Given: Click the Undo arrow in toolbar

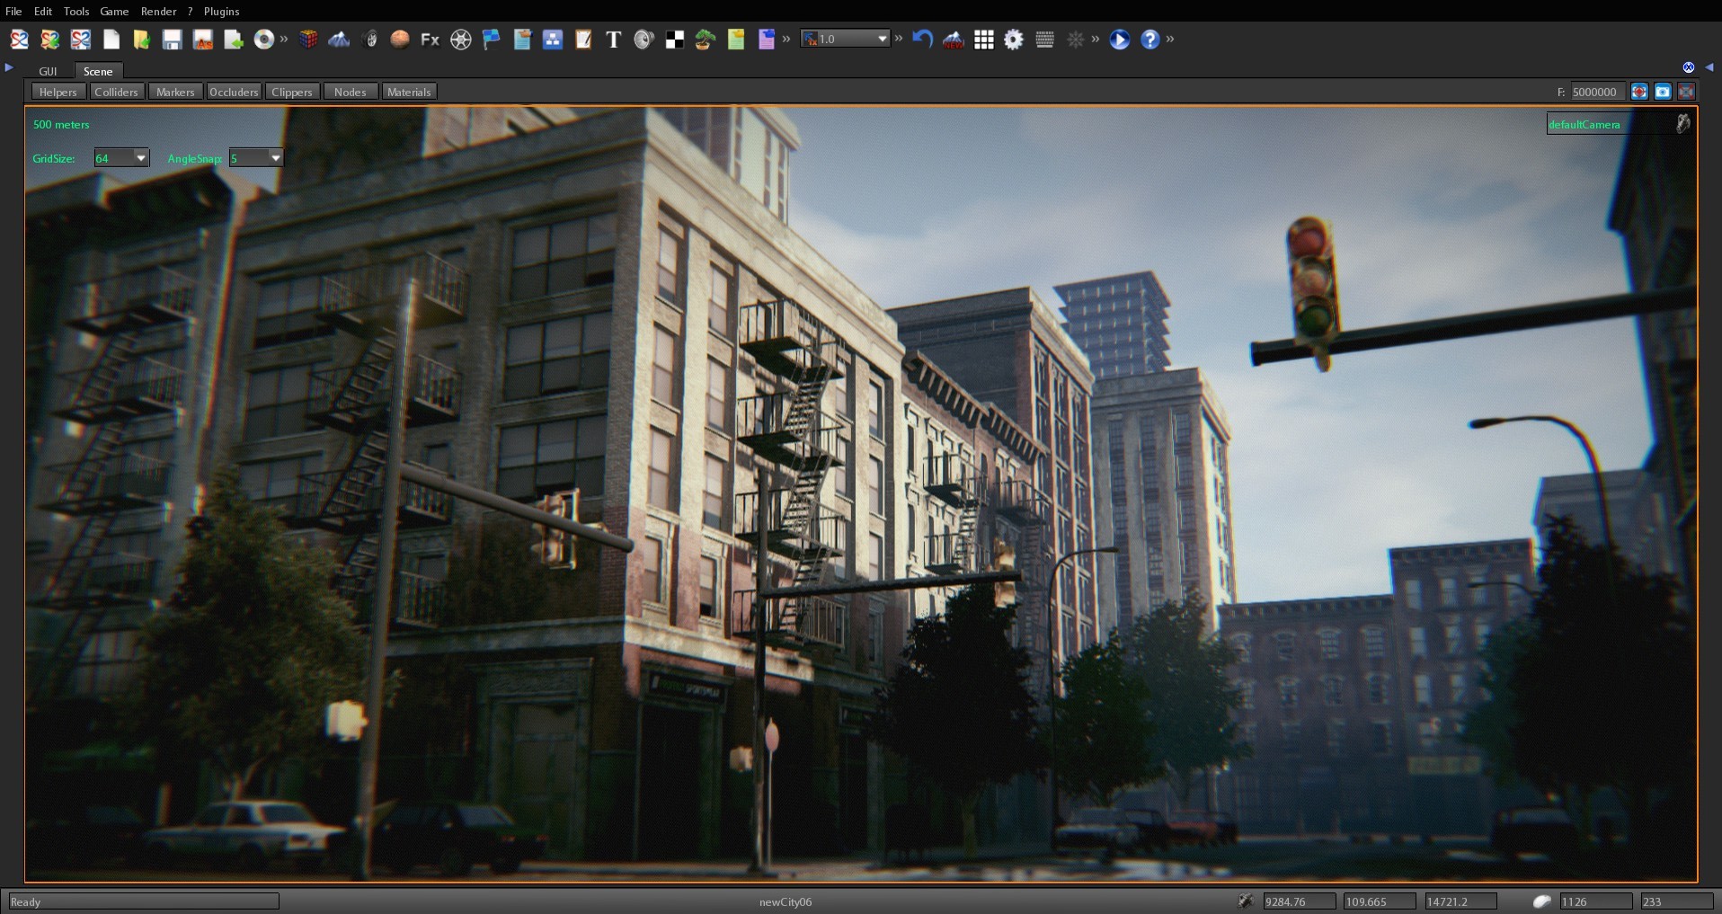Looking at the screenshot, I should tap(923, 40).
